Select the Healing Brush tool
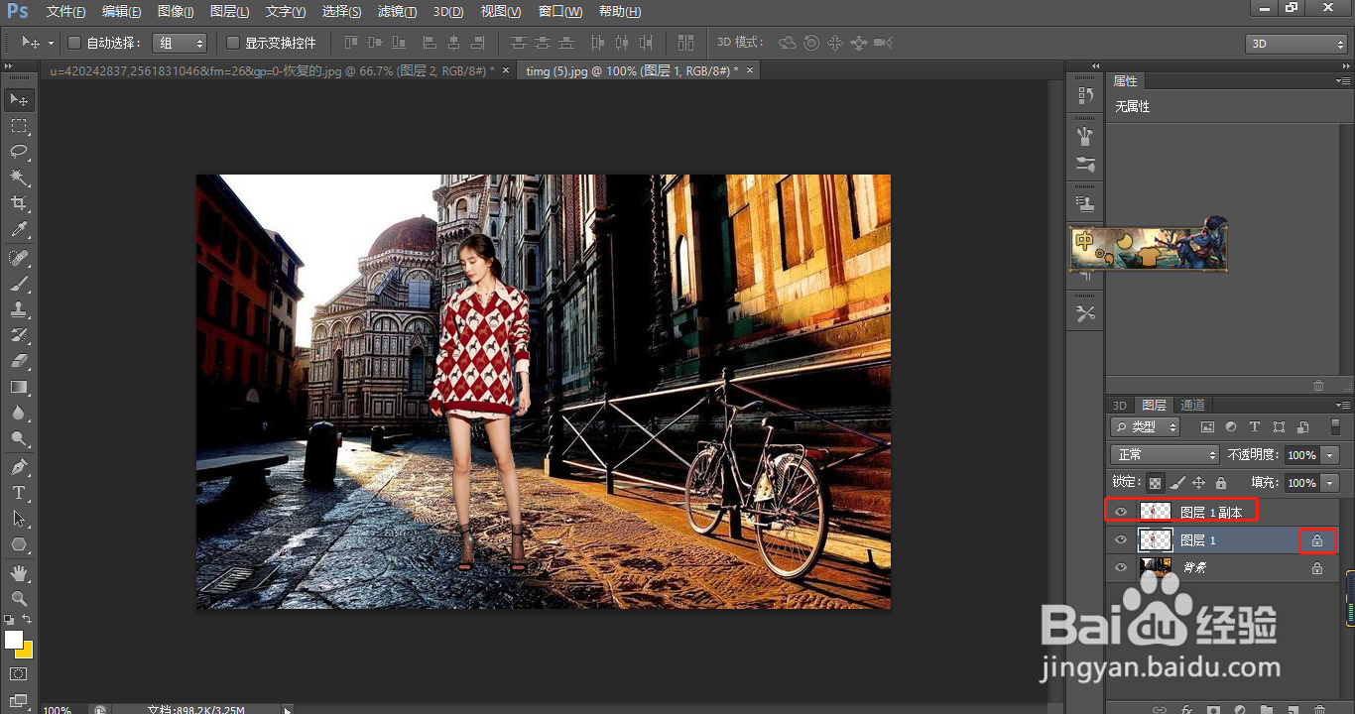The height and width of the screenshot is (714, 1355). tap(19, 258)
